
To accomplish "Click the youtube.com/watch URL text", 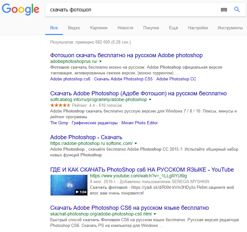I will click(x=138, y=176).
